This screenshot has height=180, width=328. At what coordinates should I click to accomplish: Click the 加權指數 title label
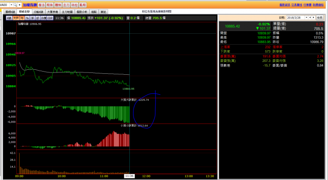pyautogui.click(x=30, y=5)
